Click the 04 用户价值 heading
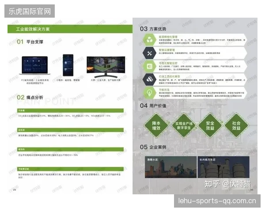The width and height of the screenshot is (265, 212). [x=153, y=106]
